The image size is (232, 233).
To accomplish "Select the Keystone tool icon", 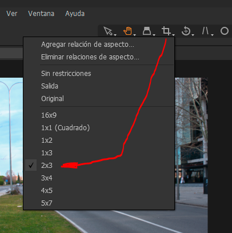I will point(205,31).
